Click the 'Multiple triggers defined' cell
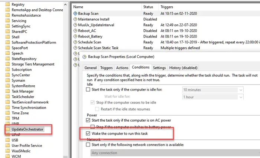Screen dimensions: 260x158 pos(180,48)
